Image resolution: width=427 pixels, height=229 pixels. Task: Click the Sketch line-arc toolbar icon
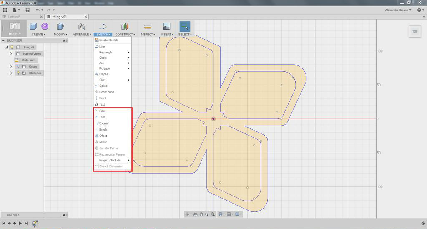pos(103,26)
